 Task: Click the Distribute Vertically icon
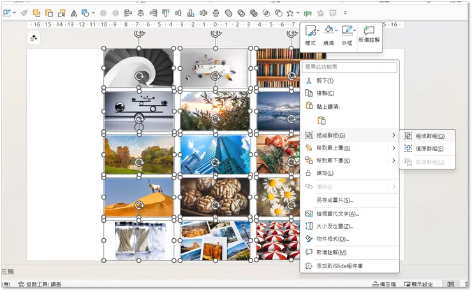pyautogui.click(x=216, y=13)
